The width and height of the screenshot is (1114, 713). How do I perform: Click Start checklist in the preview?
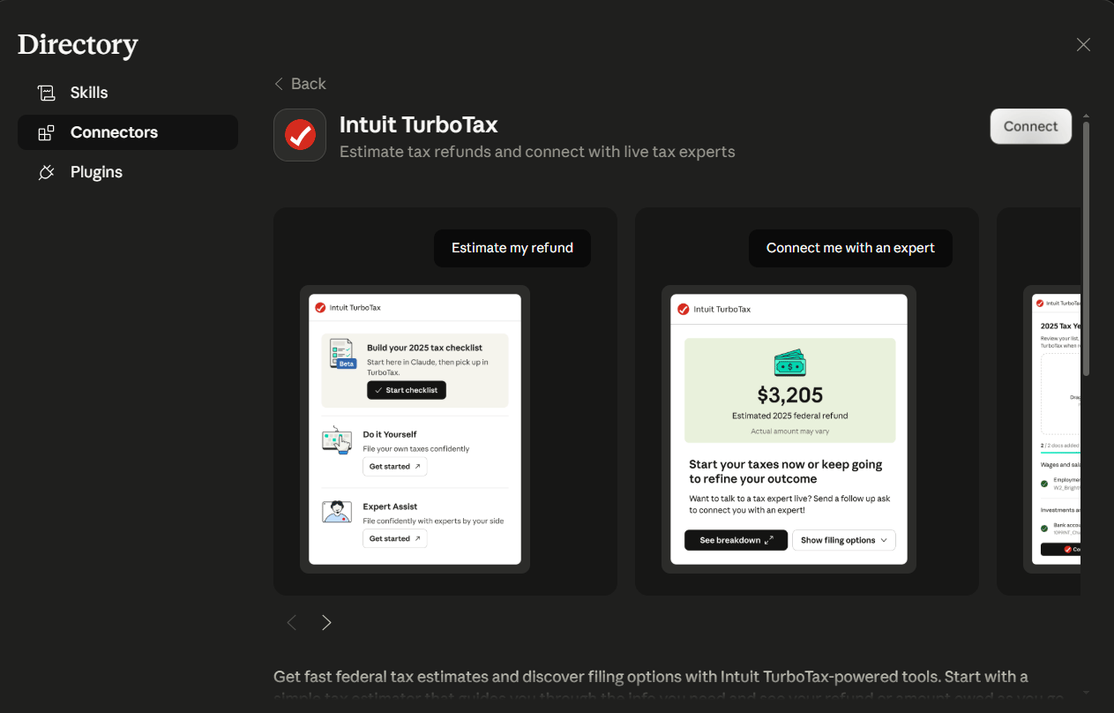point(407,390)
